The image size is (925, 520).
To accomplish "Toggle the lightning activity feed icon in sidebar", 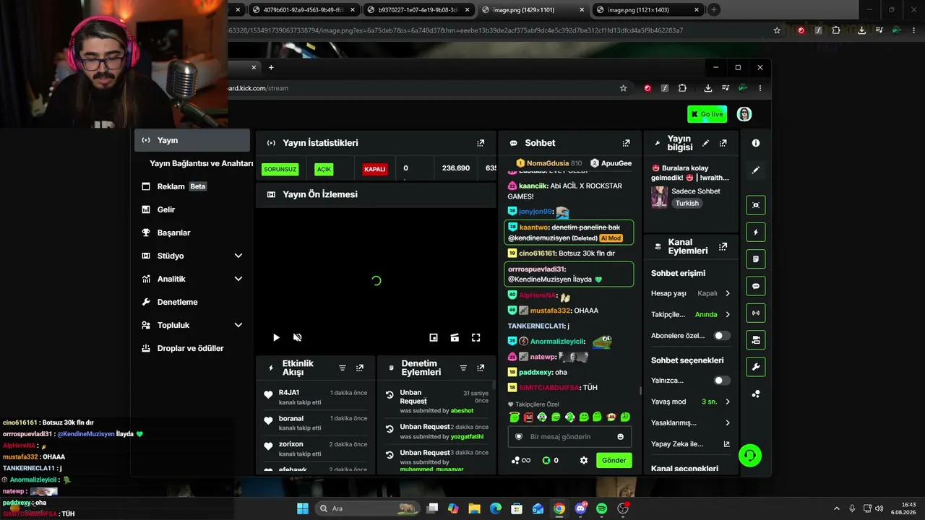I will point(756,232).
